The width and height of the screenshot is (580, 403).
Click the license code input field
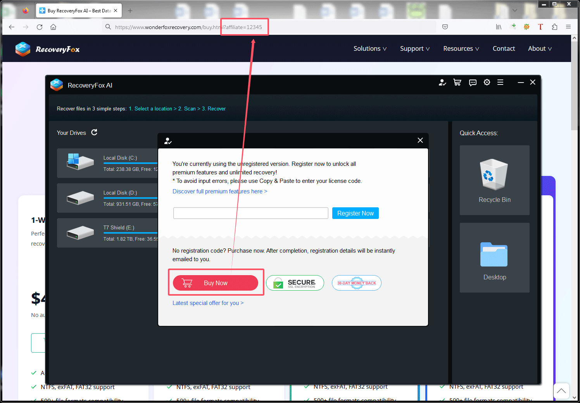click(x=250, y=213)
